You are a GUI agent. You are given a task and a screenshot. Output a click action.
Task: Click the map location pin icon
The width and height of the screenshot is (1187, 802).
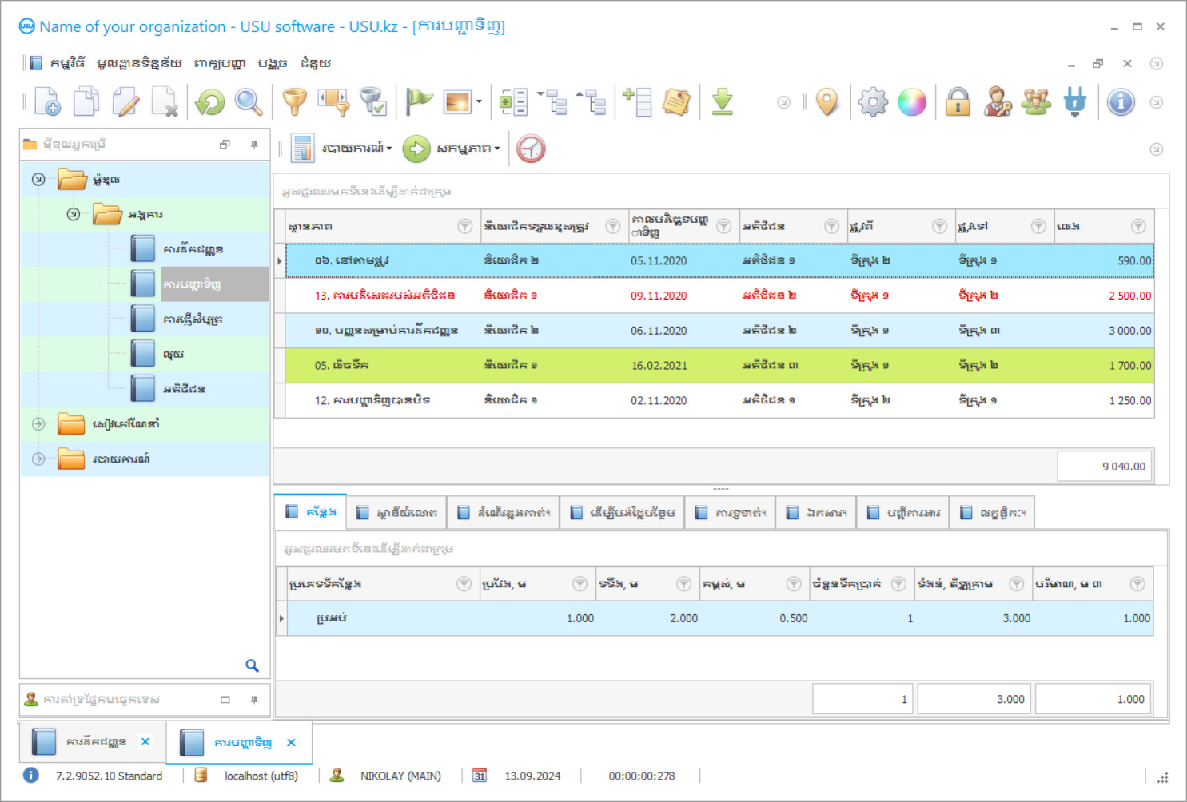pos(827,101)
